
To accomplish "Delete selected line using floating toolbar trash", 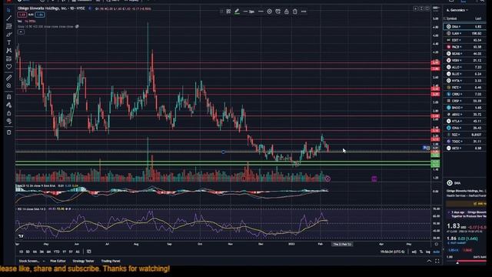I will (295, 12).
